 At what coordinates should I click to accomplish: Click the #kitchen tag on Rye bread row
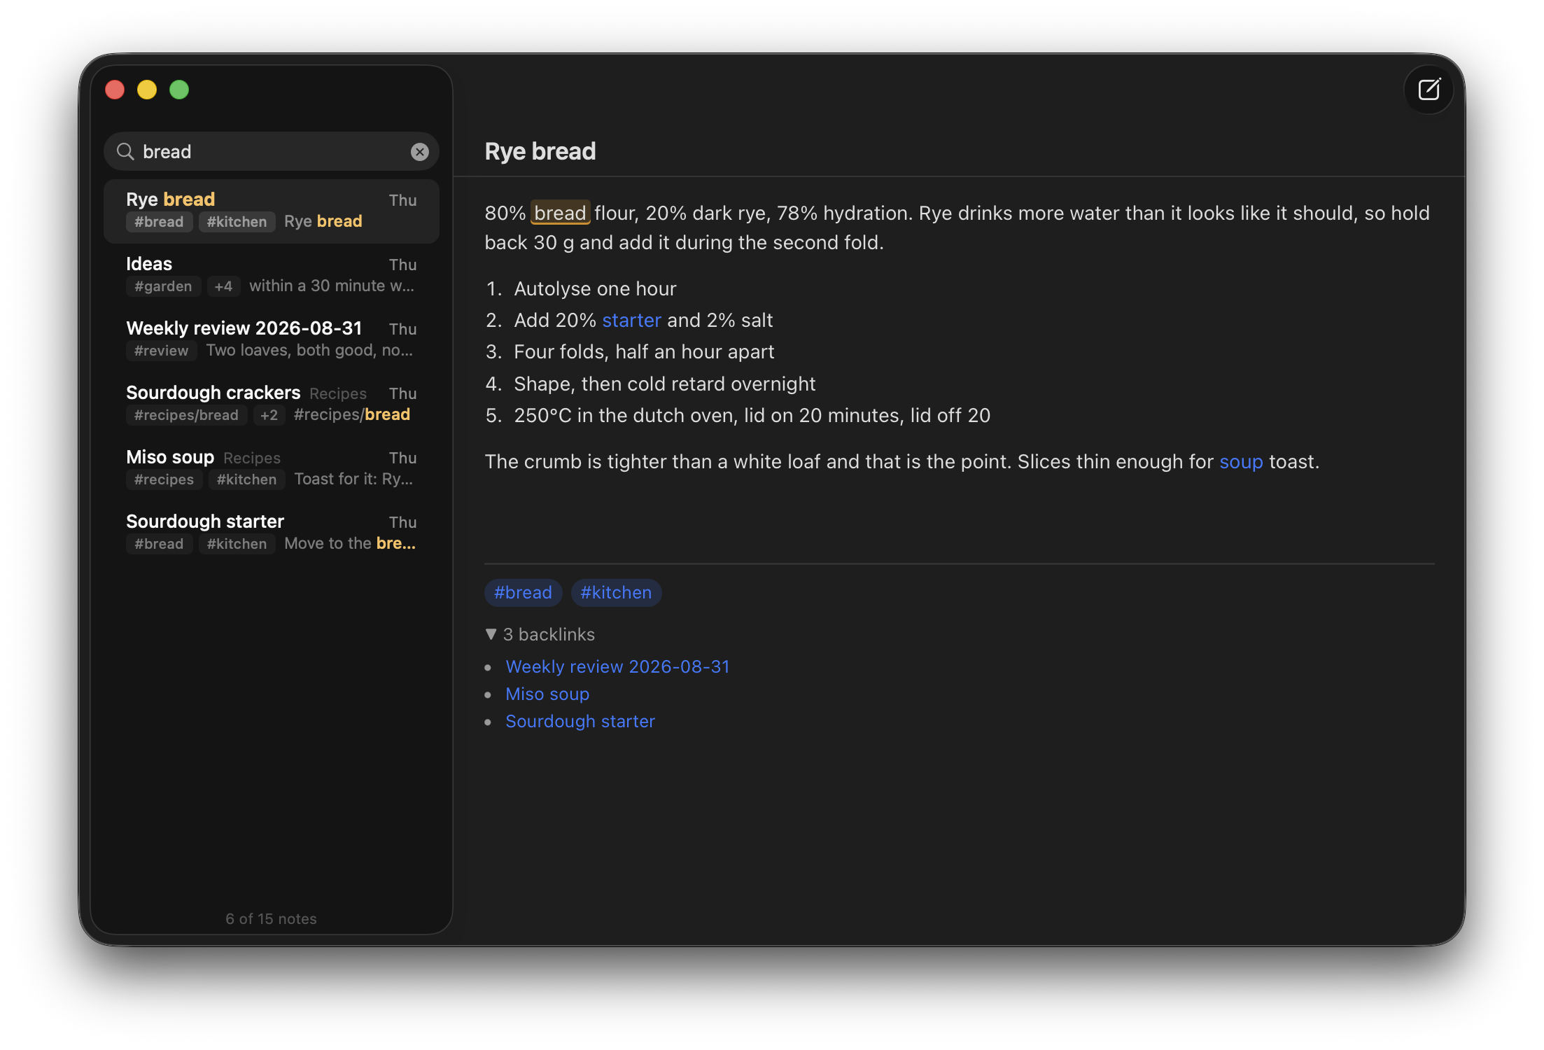tap(237, 222)
